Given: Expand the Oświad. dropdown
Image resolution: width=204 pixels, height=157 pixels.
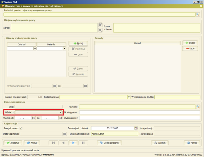Looking at the screenshot, I should tap(61, 112).
